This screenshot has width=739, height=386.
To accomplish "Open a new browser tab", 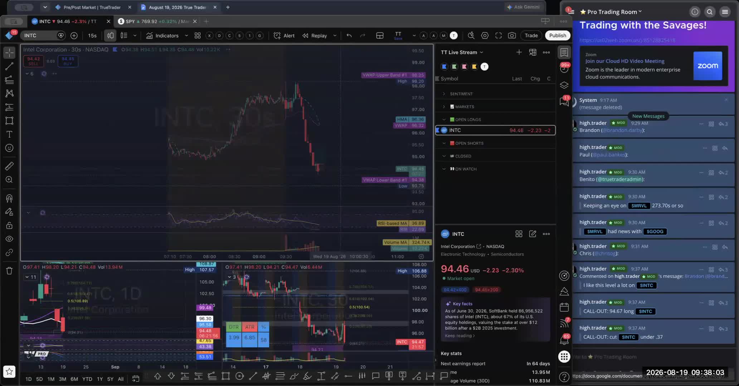I will coord(228,7).
